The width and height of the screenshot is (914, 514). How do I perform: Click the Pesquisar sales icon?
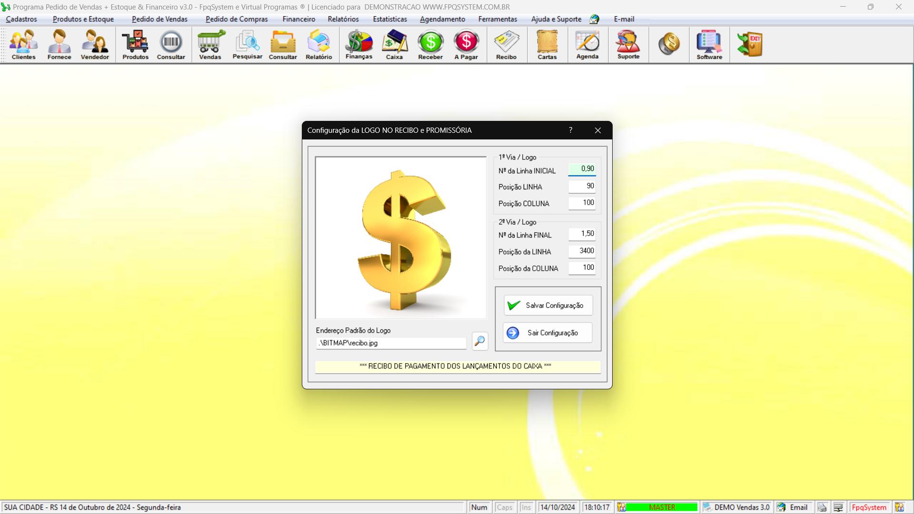(247, 45)
